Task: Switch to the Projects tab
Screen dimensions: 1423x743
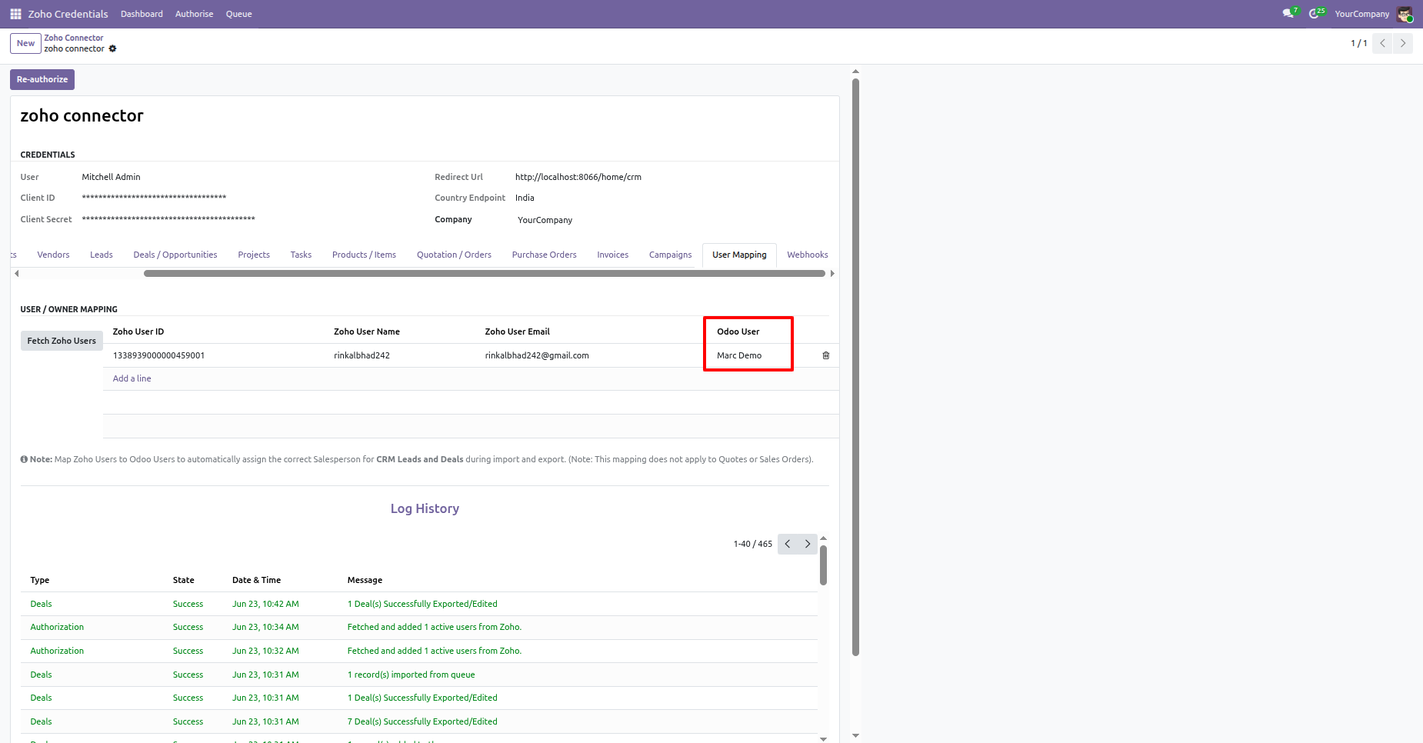Action: 254,255
